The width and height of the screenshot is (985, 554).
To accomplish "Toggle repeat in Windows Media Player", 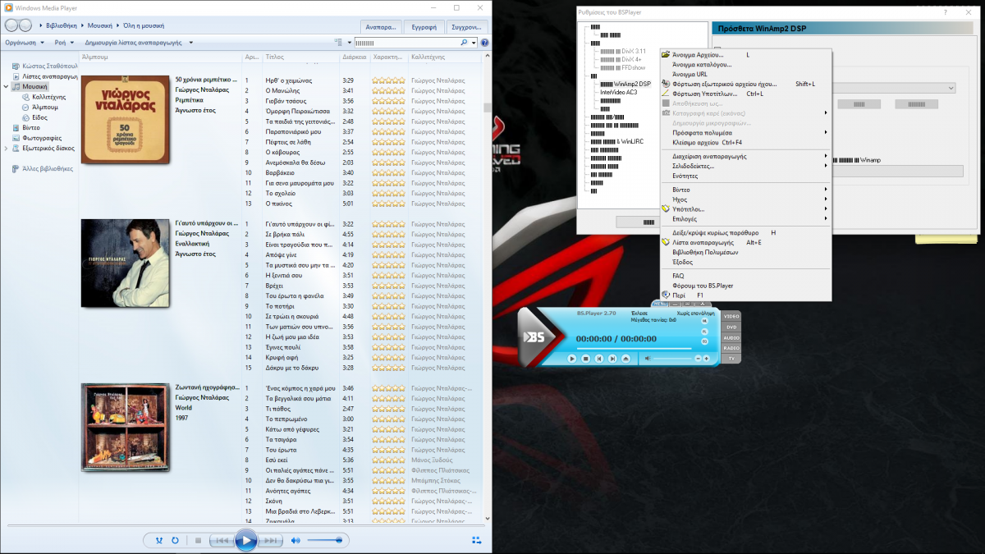I will [x=175, y=540].
